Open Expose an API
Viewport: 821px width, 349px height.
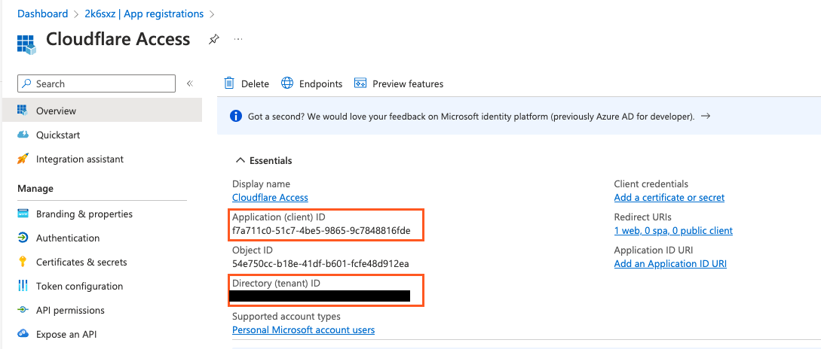click(x=66, y=334)
